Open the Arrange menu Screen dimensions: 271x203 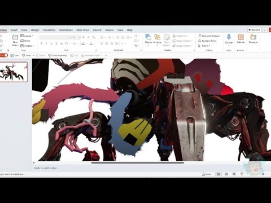(x=158, y=40)
